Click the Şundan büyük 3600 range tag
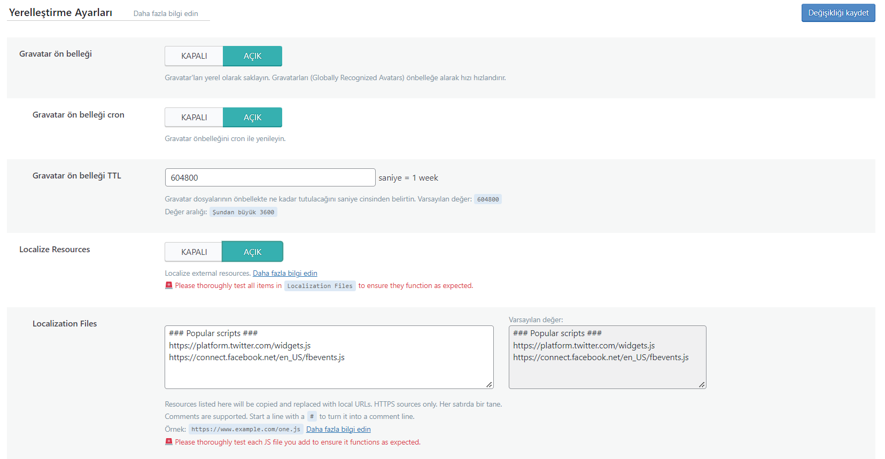The image size is (885, 459). 243,212
